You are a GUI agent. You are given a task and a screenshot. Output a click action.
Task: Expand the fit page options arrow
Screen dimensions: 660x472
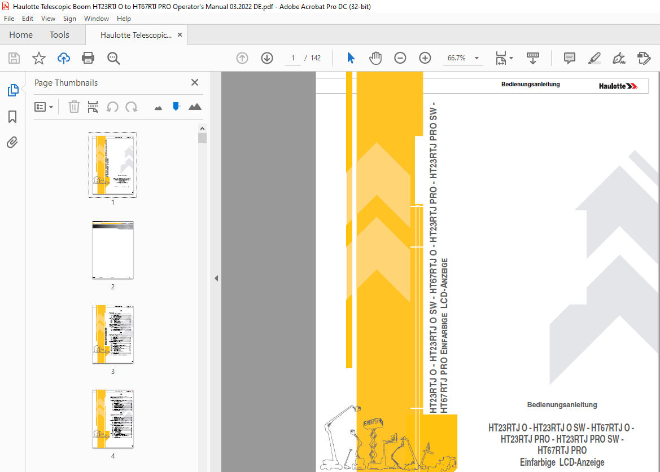[512, 58]
